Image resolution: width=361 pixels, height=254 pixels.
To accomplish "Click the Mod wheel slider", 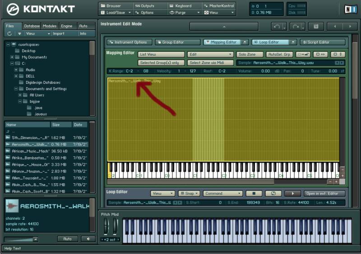I will [x=115, y=227].
